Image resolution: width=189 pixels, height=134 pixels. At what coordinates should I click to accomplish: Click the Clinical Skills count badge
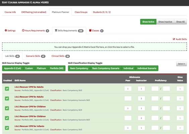click(x=67, y=56)
